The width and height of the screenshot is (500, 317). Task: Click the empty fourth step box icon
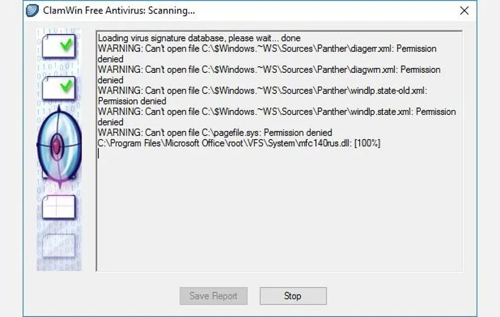click(58, 207)
